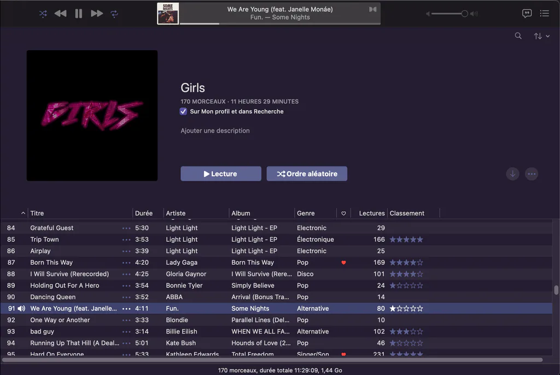560x375 pixels.
Task: Skip to next track with fast-forward icon
Action: (x=97, y=14)
